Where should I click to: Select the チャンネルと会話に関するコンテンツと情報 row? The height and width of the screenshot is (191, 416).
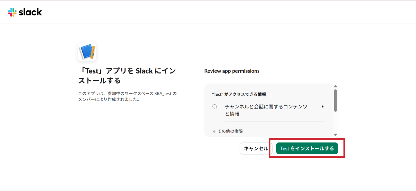[266, 110]
